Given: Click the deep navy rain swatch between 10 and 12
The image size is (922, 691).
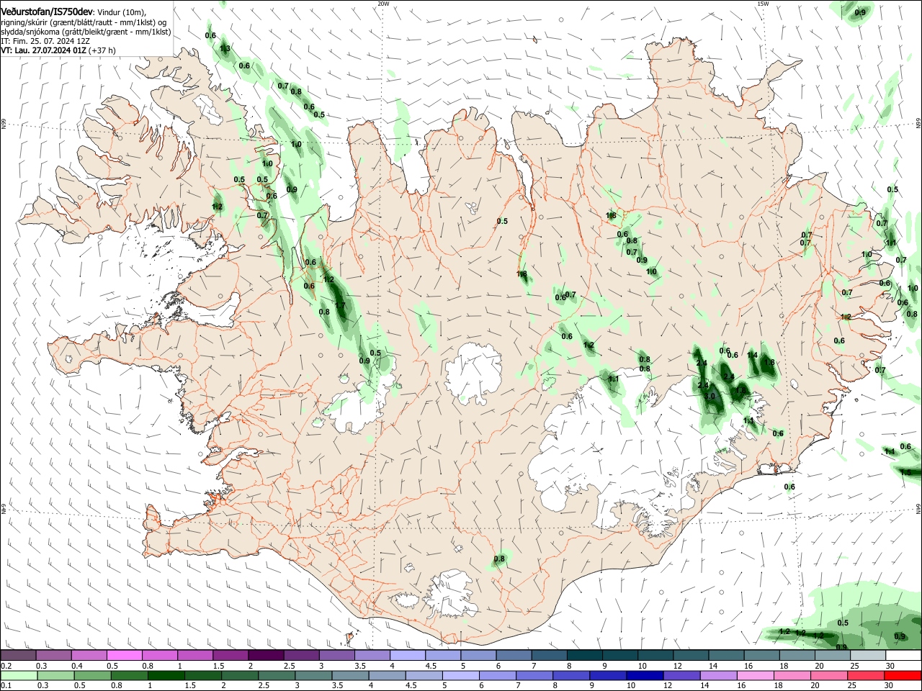Looking at the screenshot, I should [645, 675].
